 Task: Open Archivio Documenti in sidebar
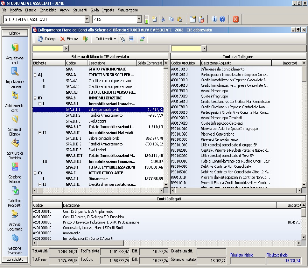(15, 215)
